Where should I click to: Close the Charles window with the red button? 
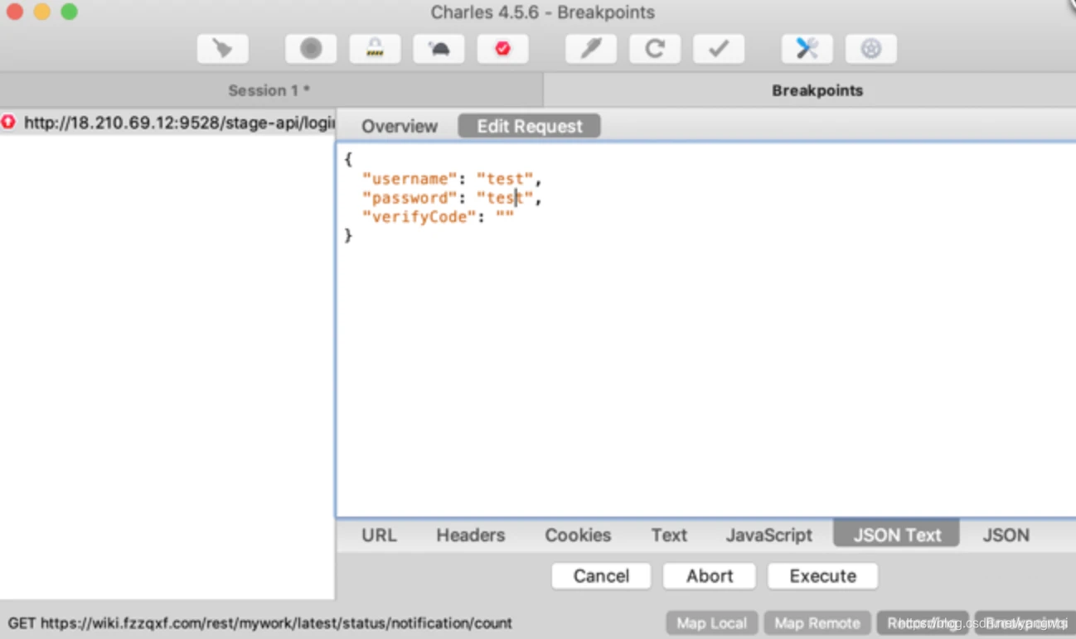[x=15, y=12]
